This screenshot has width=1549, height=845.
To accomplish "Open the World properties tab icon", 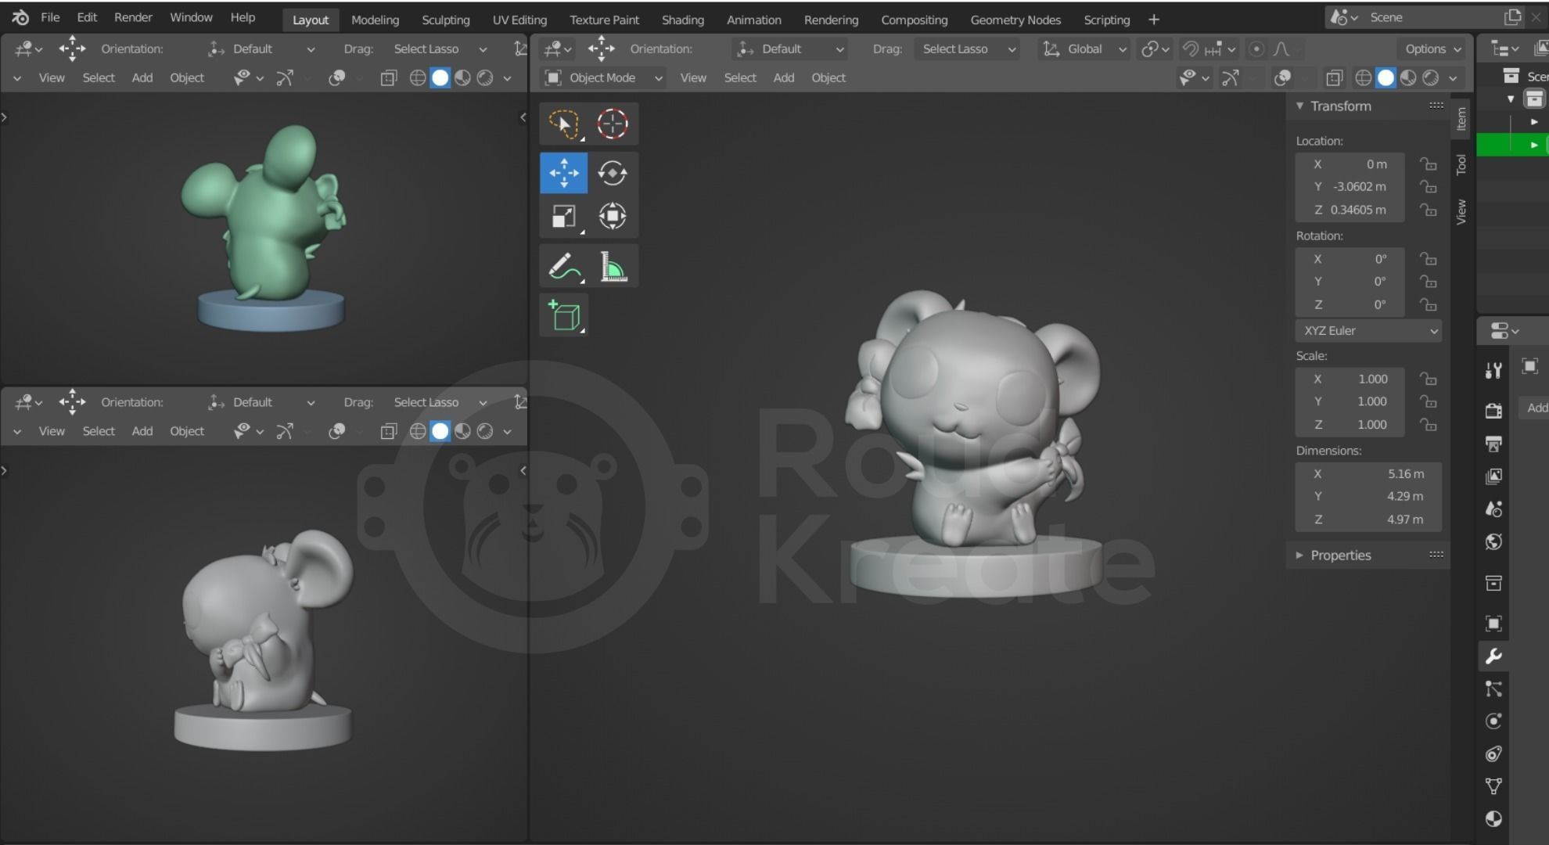I will (x=1493, y=542).
